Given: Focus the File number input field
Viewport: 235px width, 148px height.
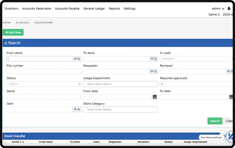Looking at the screenshot, I should click(44, 71).
